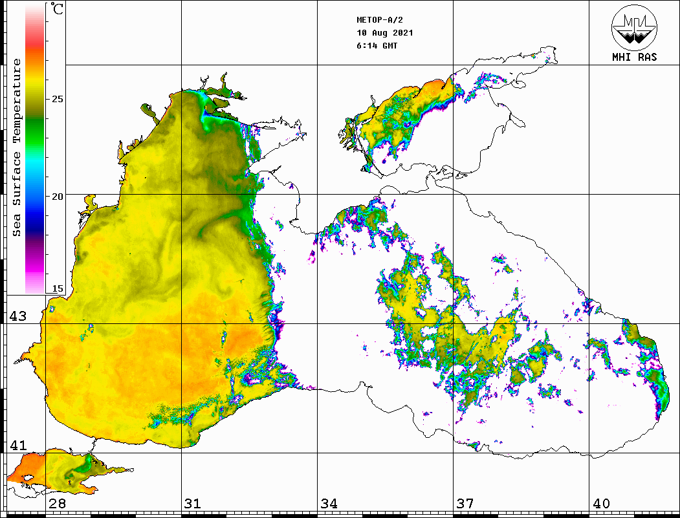The width and height of the screenshot is (680, 518).
Task: Click longitude label '28'
Action: (57, 503)
